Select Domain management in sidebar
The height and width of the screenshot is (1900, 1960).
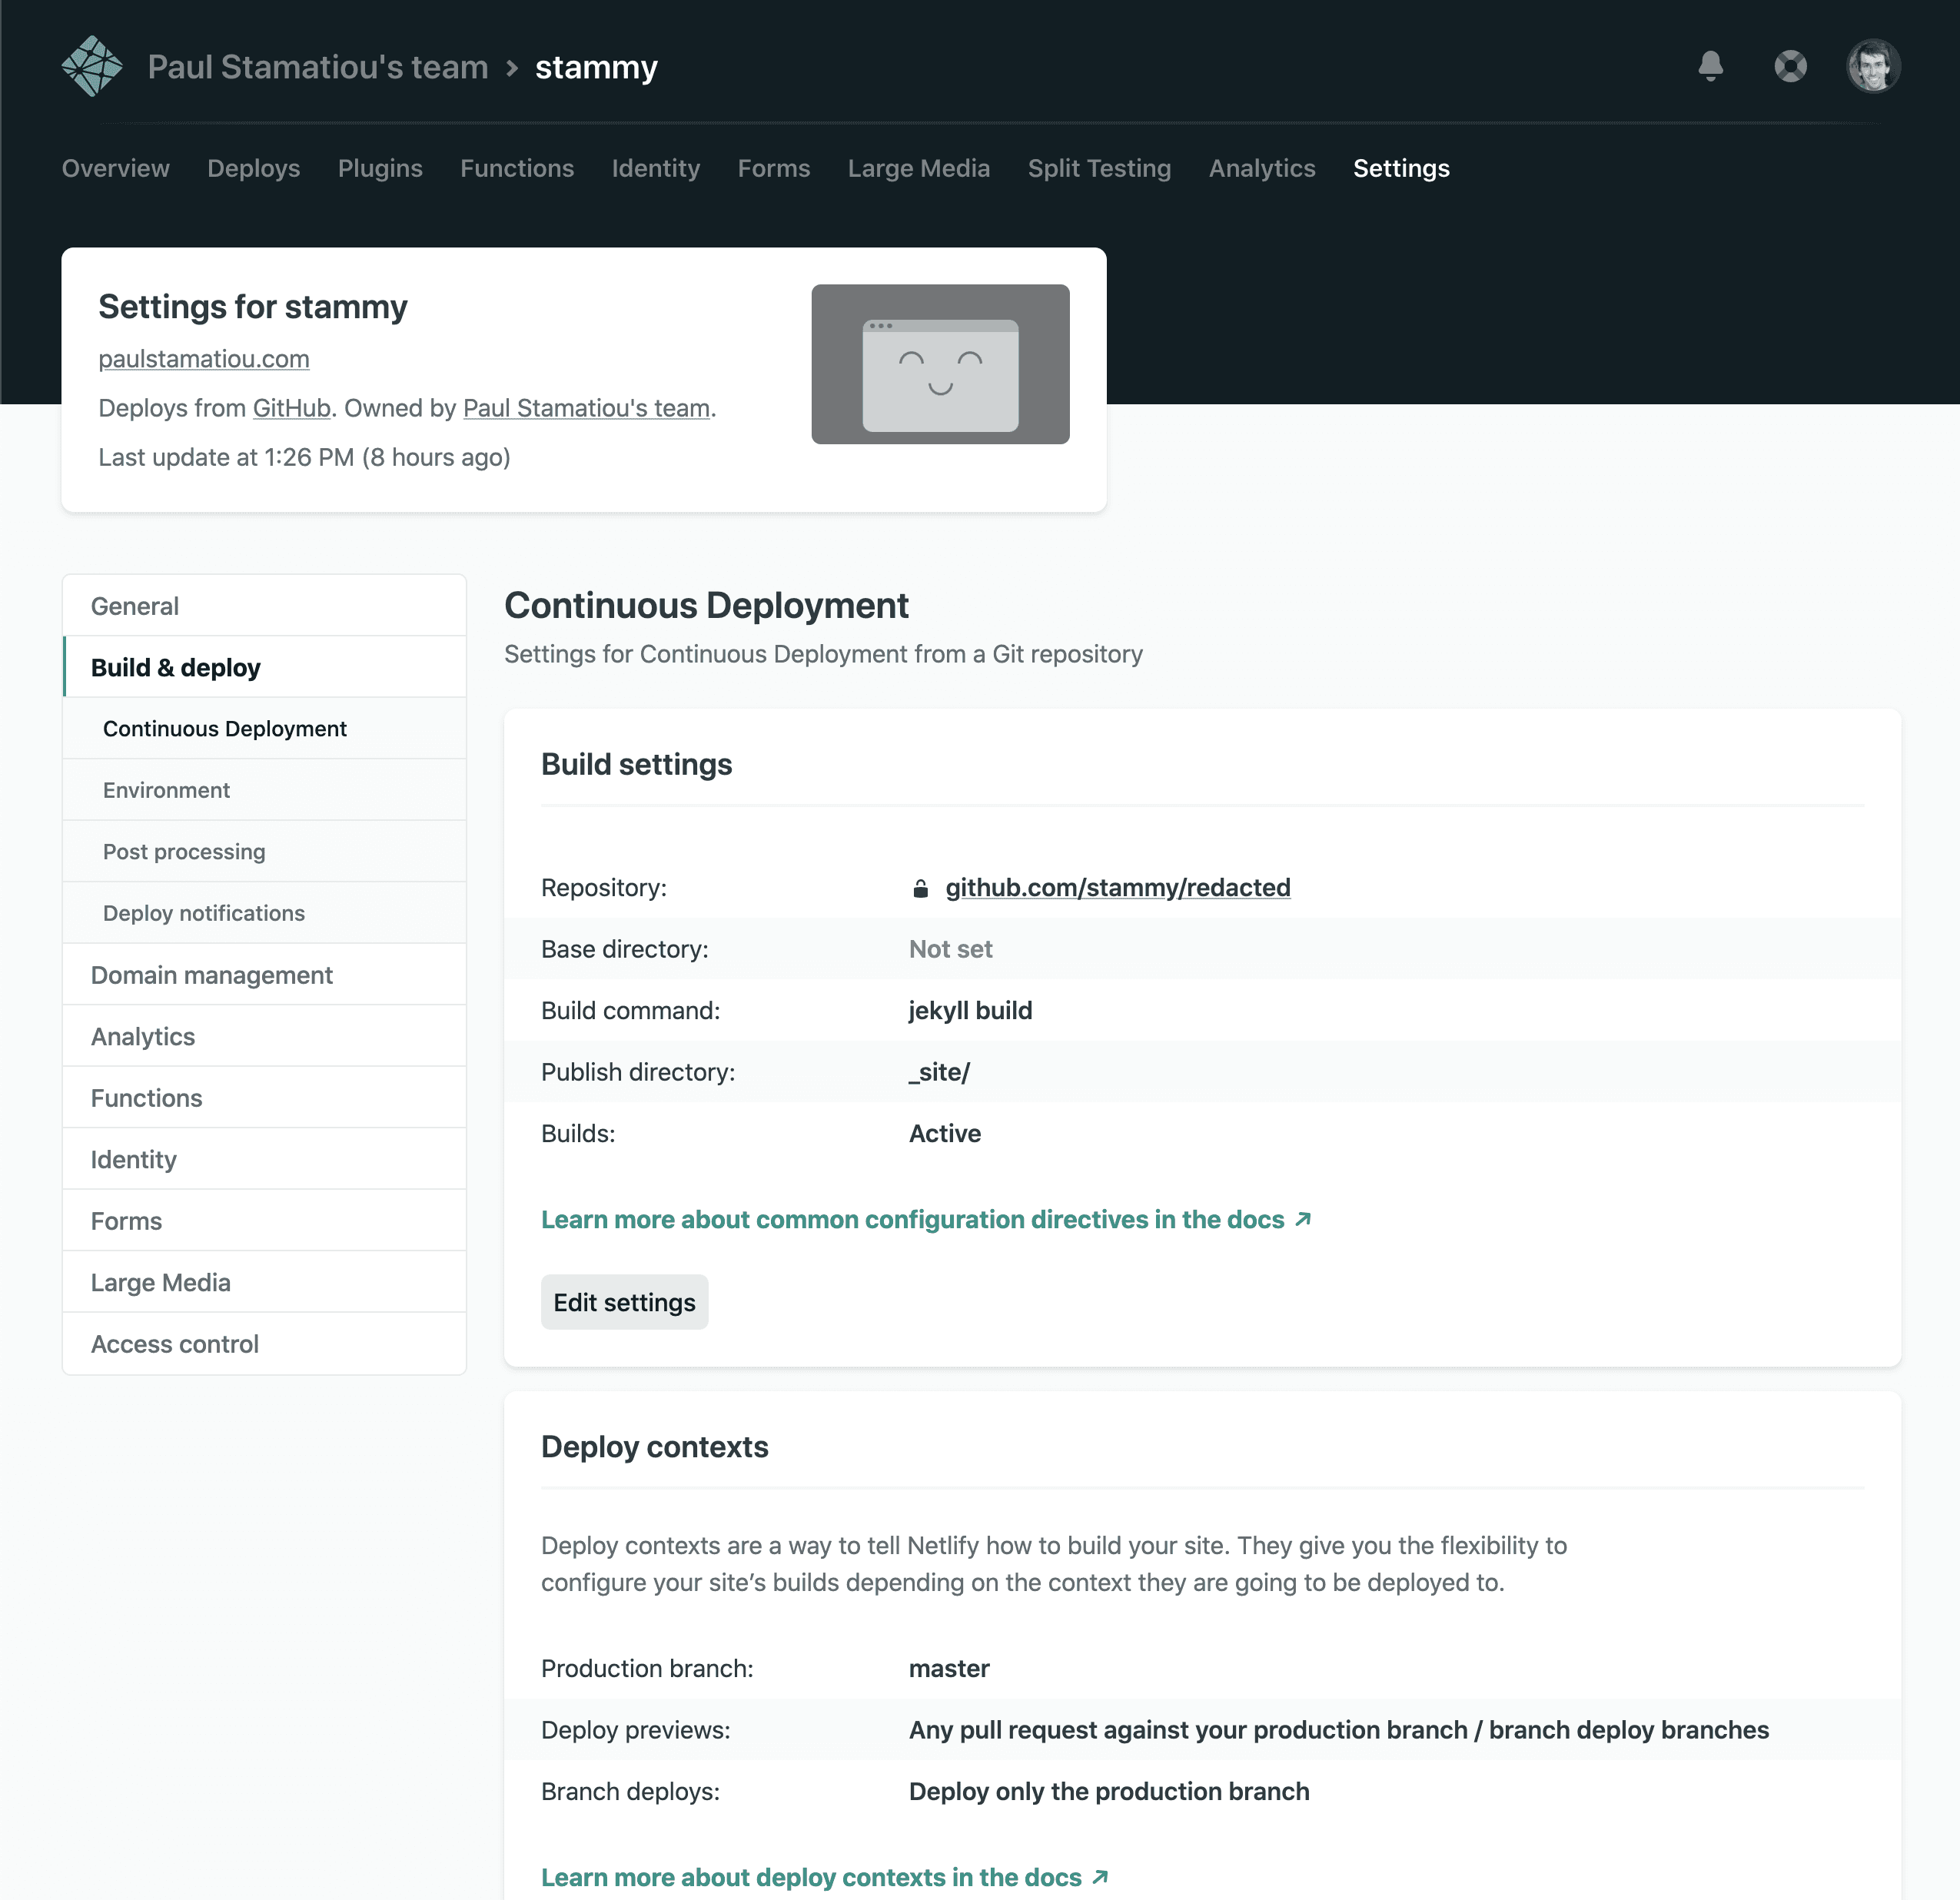point(264,975)
